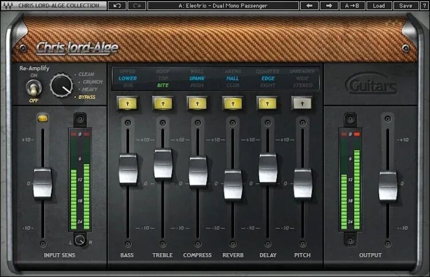Click the redo arrow button

[136, 6]
